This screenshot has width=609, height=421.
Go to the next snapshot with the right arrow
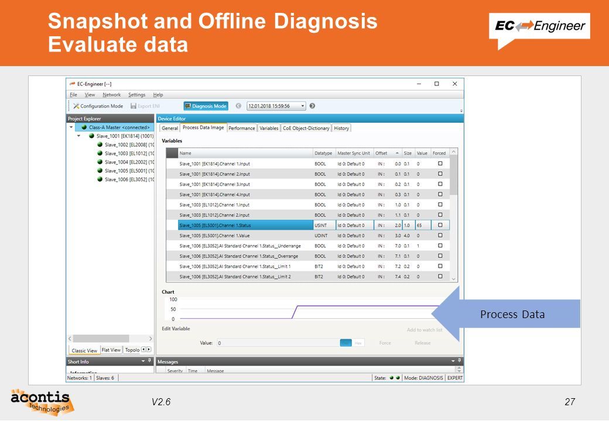(312, 106)
